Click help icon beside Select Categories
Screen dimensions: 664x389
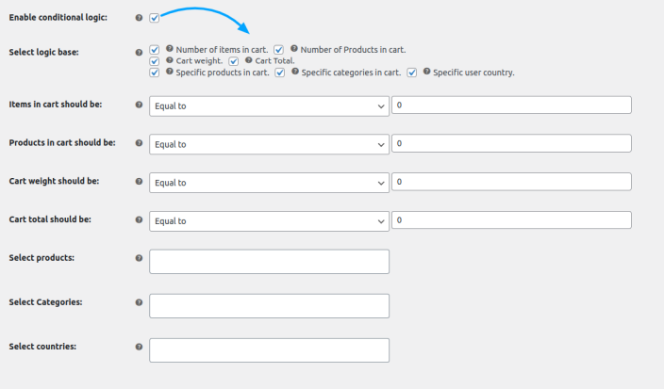pos(140,303)
